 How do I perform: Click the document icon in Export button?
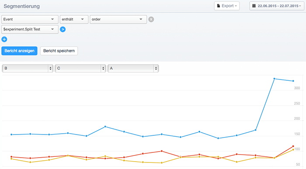coord(219,6)
